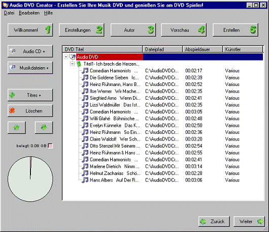This screenshot has width=269, height=232.
Task: Add a title with Titres + button
Action: (30, 95)
